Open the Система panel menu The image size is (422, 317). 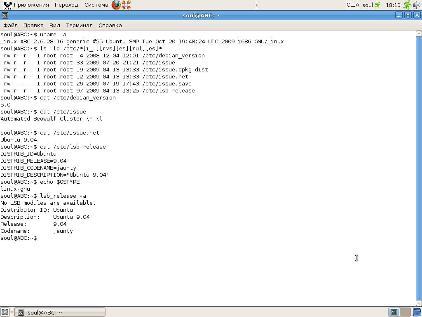[x=96, y=5]
